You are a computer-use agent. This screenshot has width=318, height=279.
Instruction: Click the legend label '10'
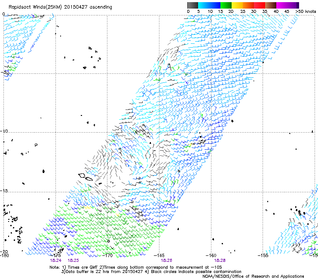[x=210, y=12]
